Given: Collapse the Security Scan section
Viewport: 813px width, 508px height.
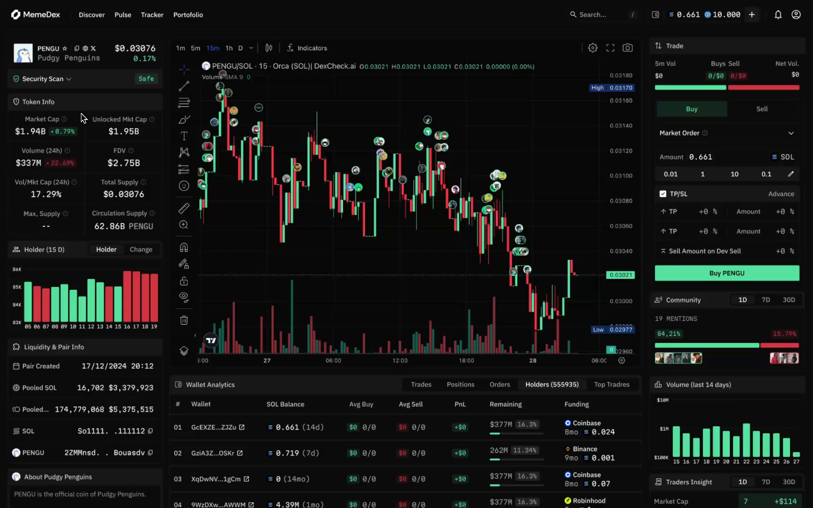Looking at the screenshot, I should tap(69, 79).
